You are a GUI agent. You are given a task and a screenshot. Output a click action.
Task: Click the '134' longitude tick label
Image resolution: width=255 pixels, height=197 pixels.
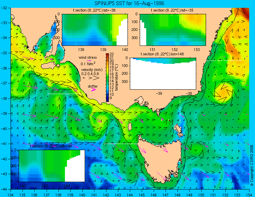coord(11,195)
